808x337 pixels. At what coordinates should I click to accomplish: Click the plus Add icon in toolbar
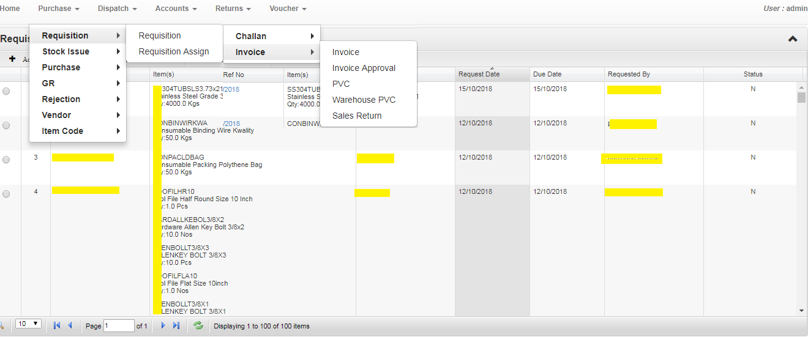coord(12,59)
